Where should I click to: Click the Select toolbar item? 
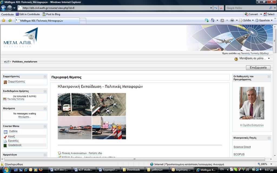click(x=269, y=14)
